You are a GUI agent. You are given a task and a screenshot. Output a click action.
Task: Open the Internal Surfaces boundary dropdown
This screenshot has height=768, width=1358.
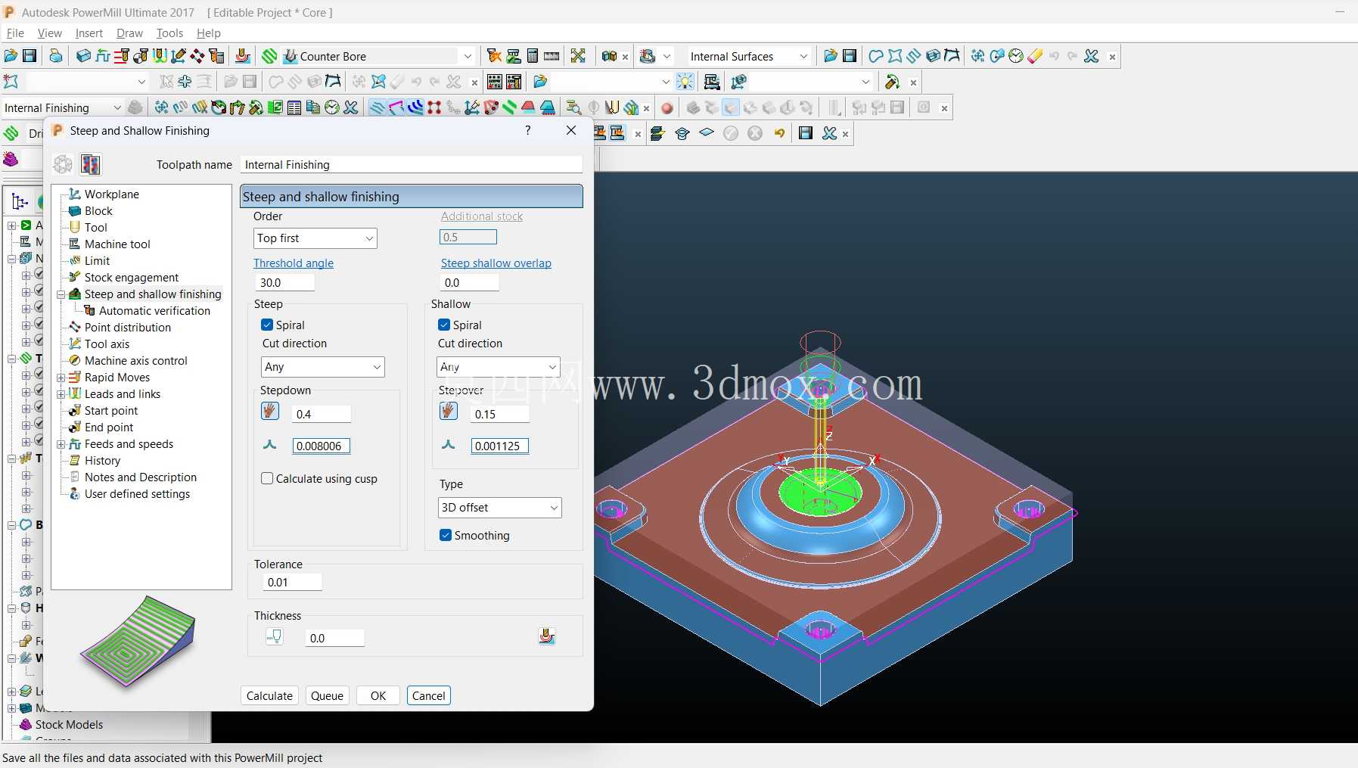(x=803, y=56)
